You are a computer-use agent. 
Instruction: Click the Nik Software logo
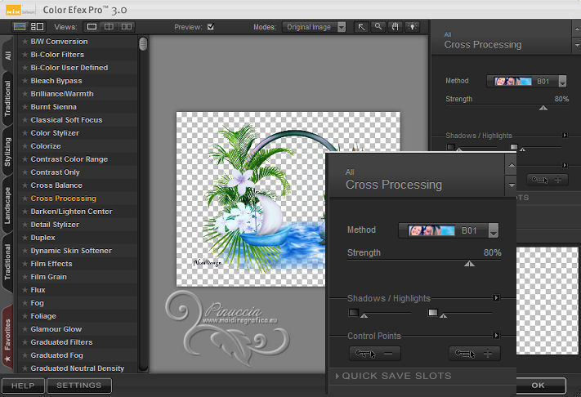point(14,10)
